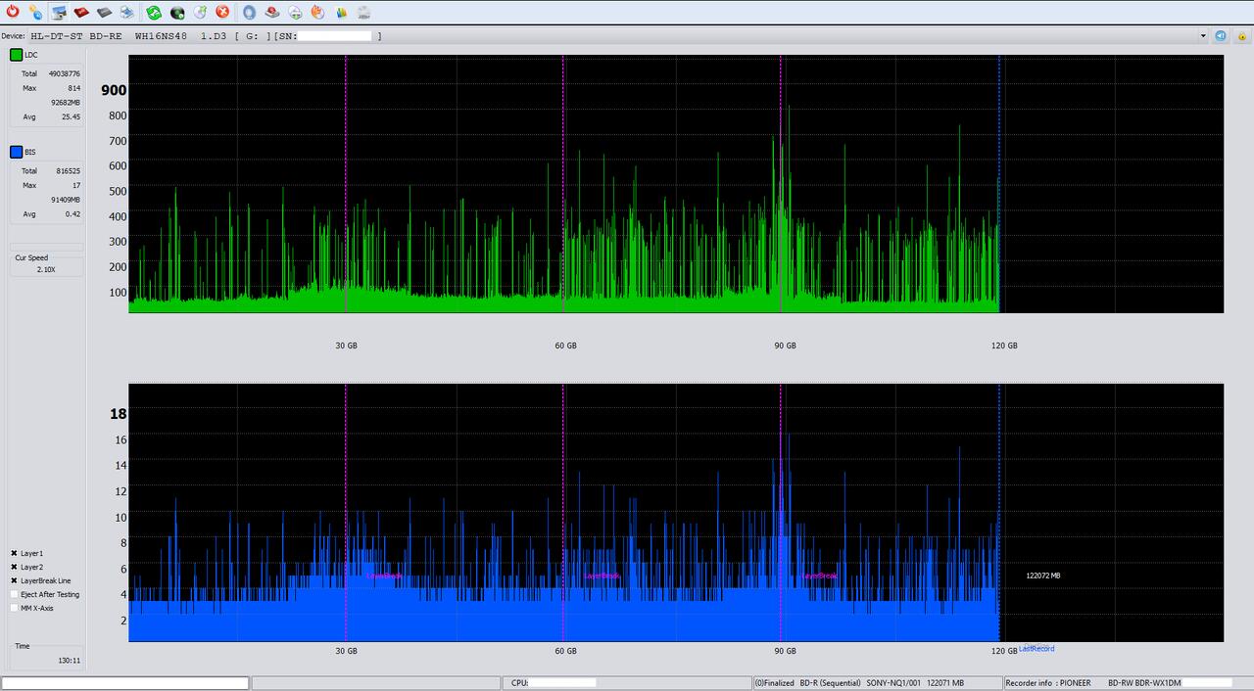1254x691 pixels.
Task: Click the red drive icon in the toolbar
Action: 81,12
